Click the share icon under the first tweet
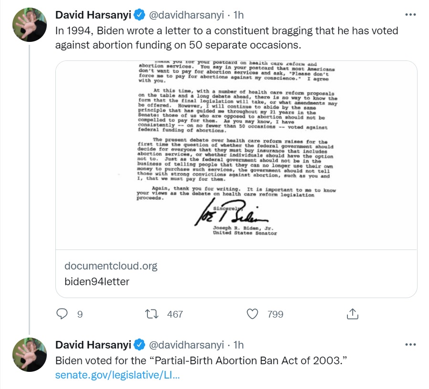 [x=352, y=314]
